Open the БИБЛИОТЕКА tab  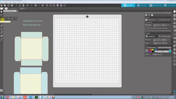point(156,5)
